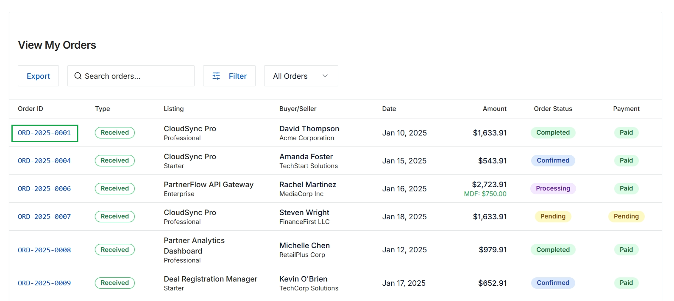Click Pending order status for ORD-2025-0007
This screenshot has width=674, height=301.
click(x=553, y=216)
